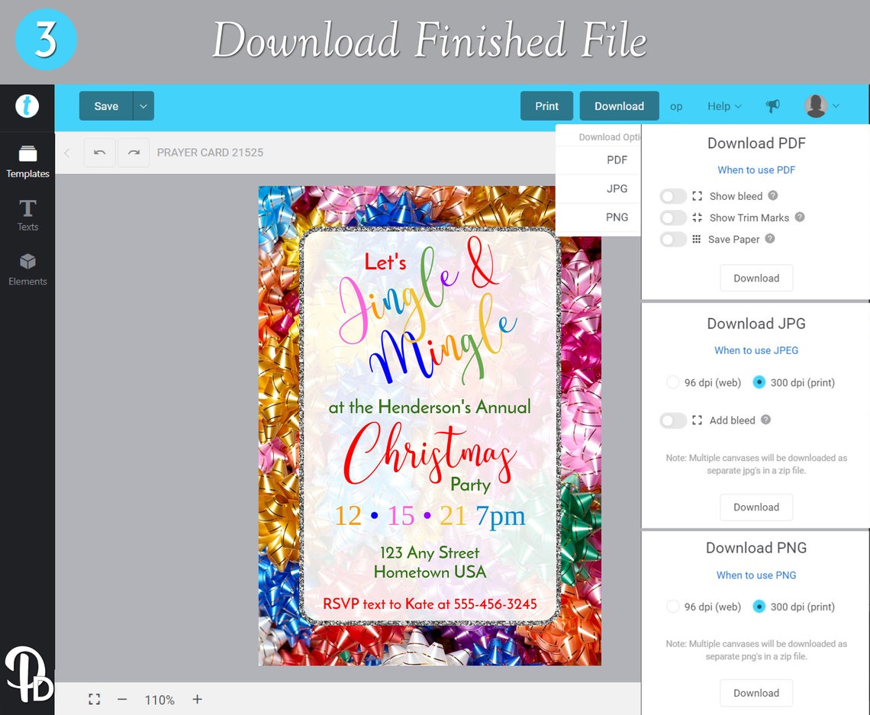Viewport: 870px width, 715px height.
Task: Click the megaphone announcements icon
Action: point(772,106)
